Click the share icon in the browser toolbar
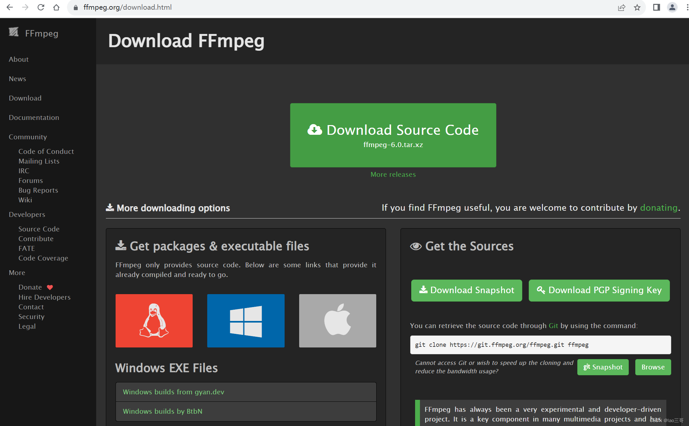The width and height of the screenshot is (689, 426). pyautogui.click(x=621, y=7)
